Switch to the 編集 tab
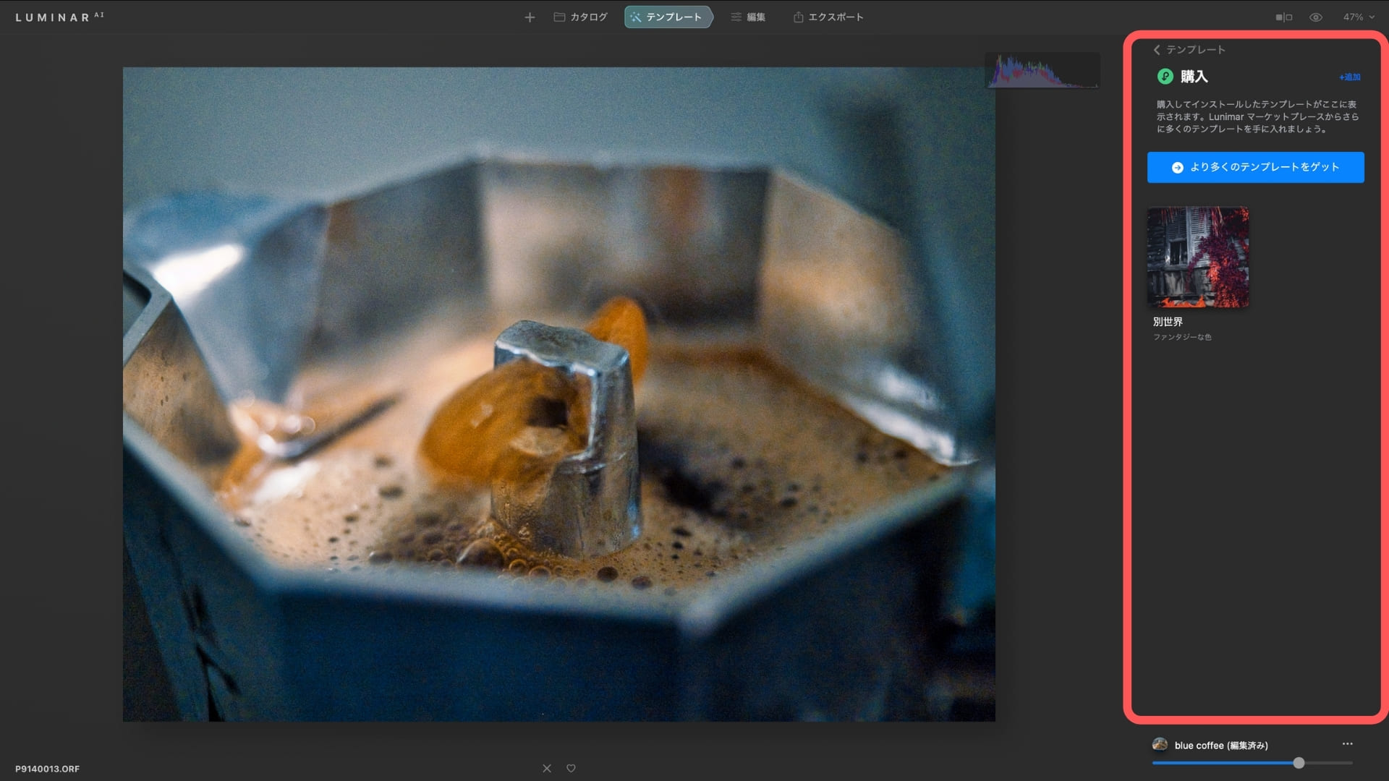Image resolution: width=1389 pixels, height=781 pixels. tap(748, 17)
